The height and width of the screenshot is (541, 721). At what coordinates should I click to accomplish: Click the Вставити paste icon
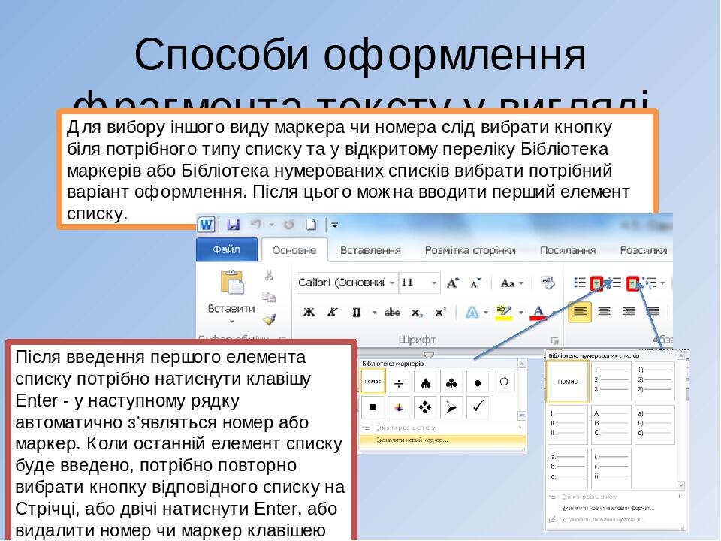pyautogui.click(x=232, y=282)
